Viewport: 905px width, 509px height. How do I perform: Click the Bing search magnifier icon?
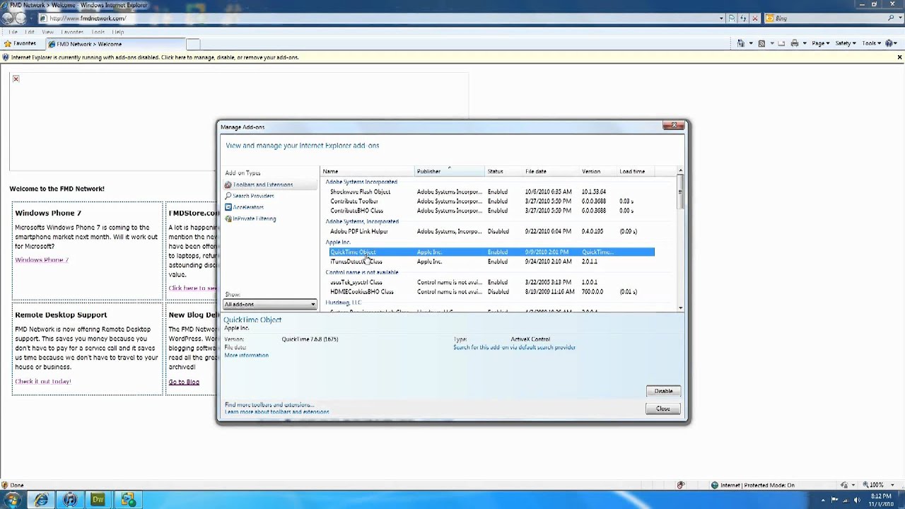pos(891,18)
